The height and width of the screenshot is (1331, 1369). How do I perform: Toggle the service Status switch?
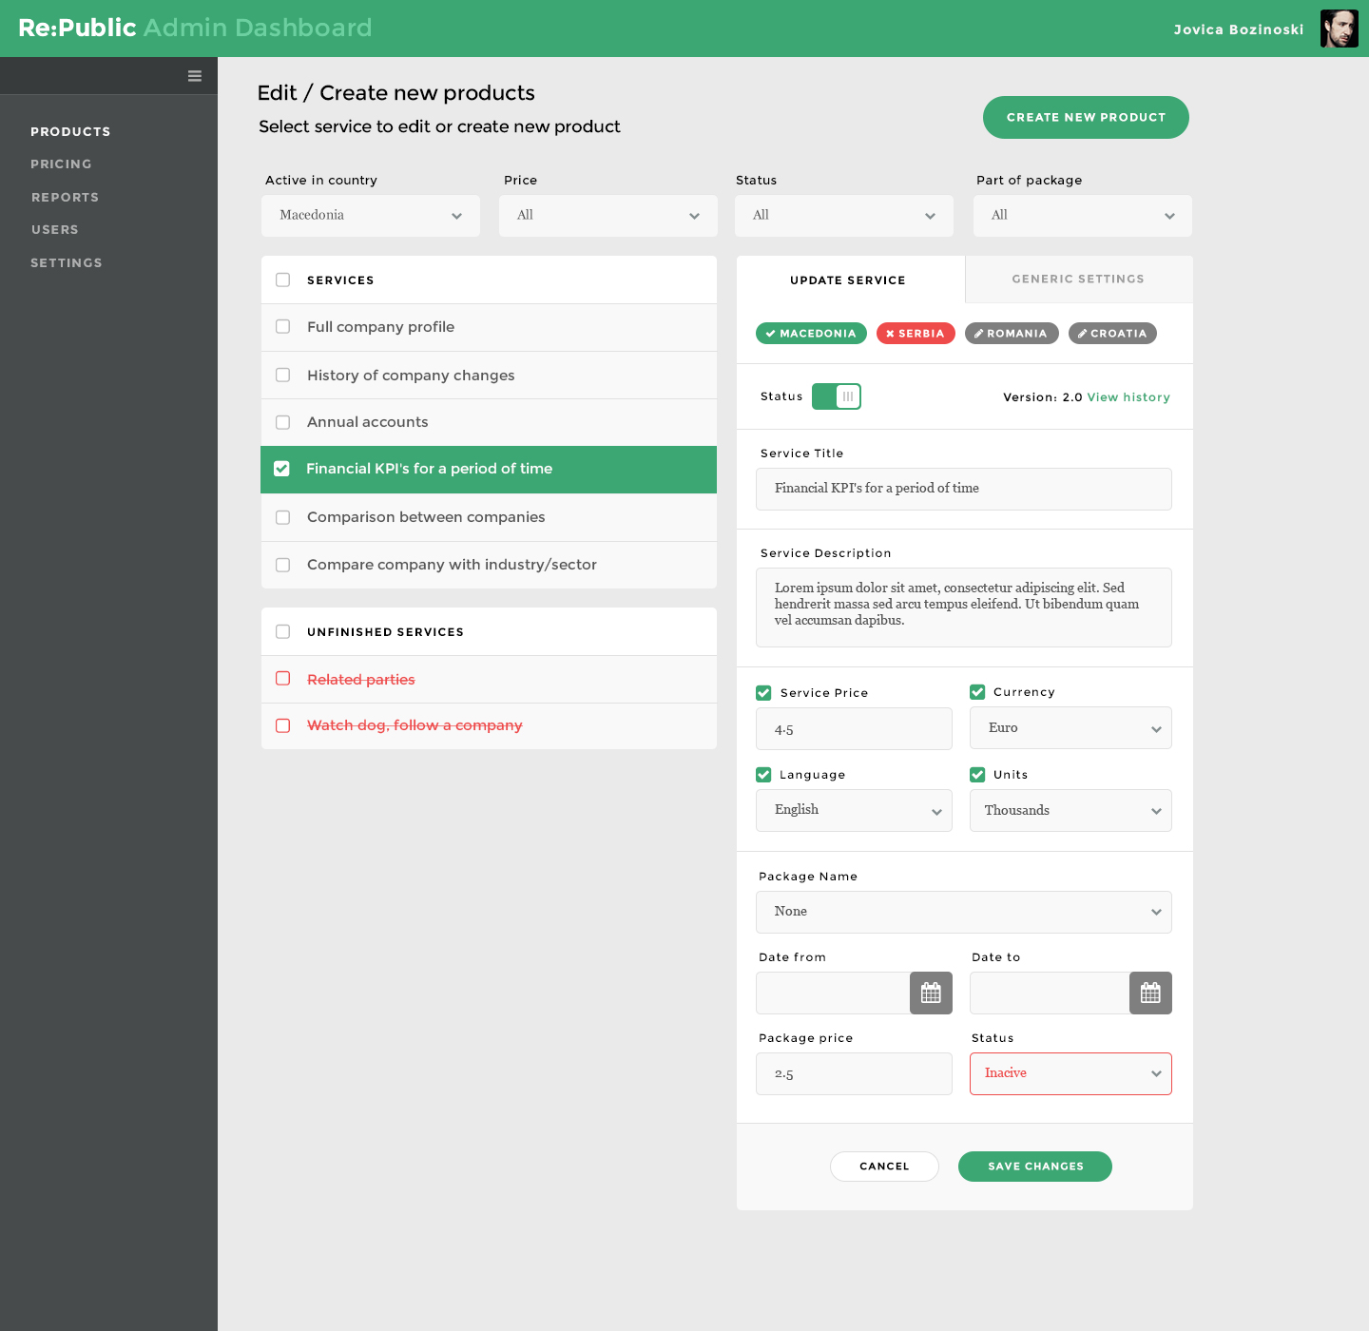coord(837,396)
